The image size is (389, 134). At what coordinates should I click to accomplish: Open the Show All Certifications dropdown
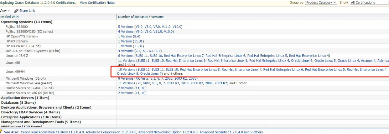pos(369,2)
